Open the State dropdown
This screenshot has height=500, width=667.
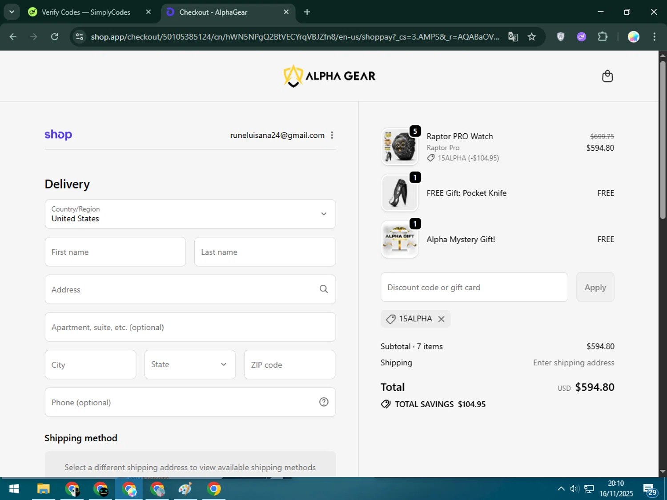pos(190,364)
